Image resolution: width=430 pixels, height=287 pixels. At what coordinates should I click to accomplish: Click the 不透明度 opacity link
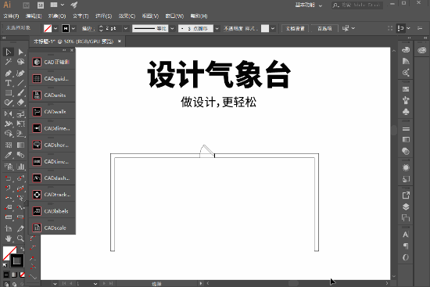[234, 28]
